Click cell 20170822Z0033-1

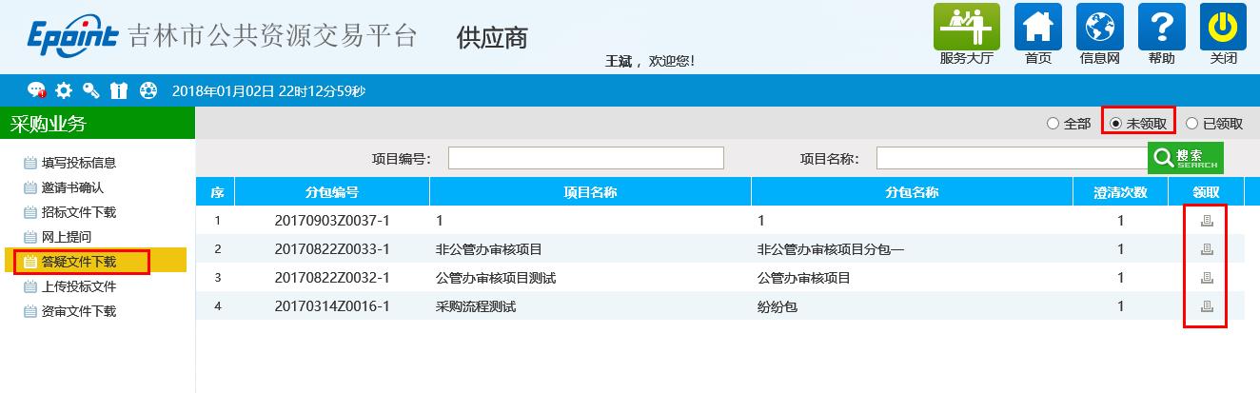(x=332, y=249)
